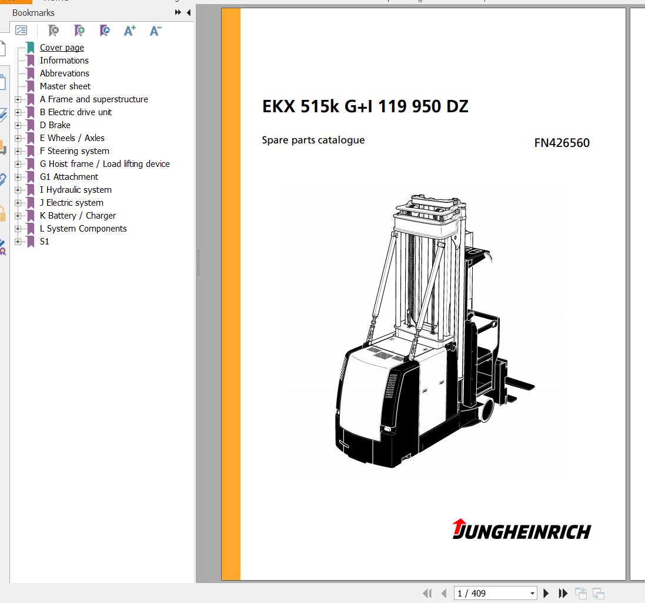The height and width of the screenshot is (603, 645).
Task: Click the add new bookmark icon
Action: pos(79,31)
